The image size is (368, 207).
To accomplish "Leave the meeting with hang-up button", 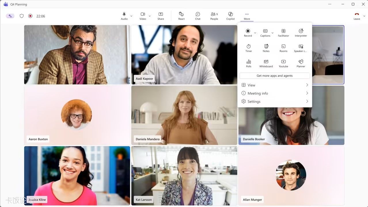I will [357, 16].
